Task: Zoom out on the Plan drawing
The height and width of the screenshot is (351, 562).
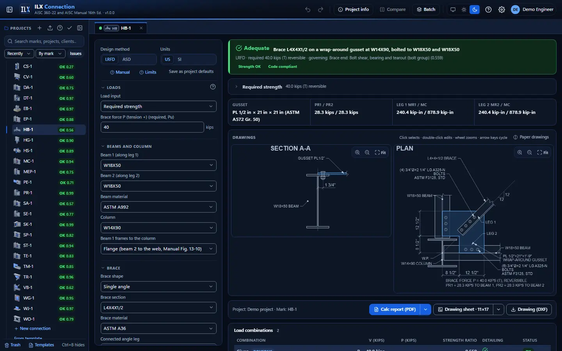Action: 530,152
